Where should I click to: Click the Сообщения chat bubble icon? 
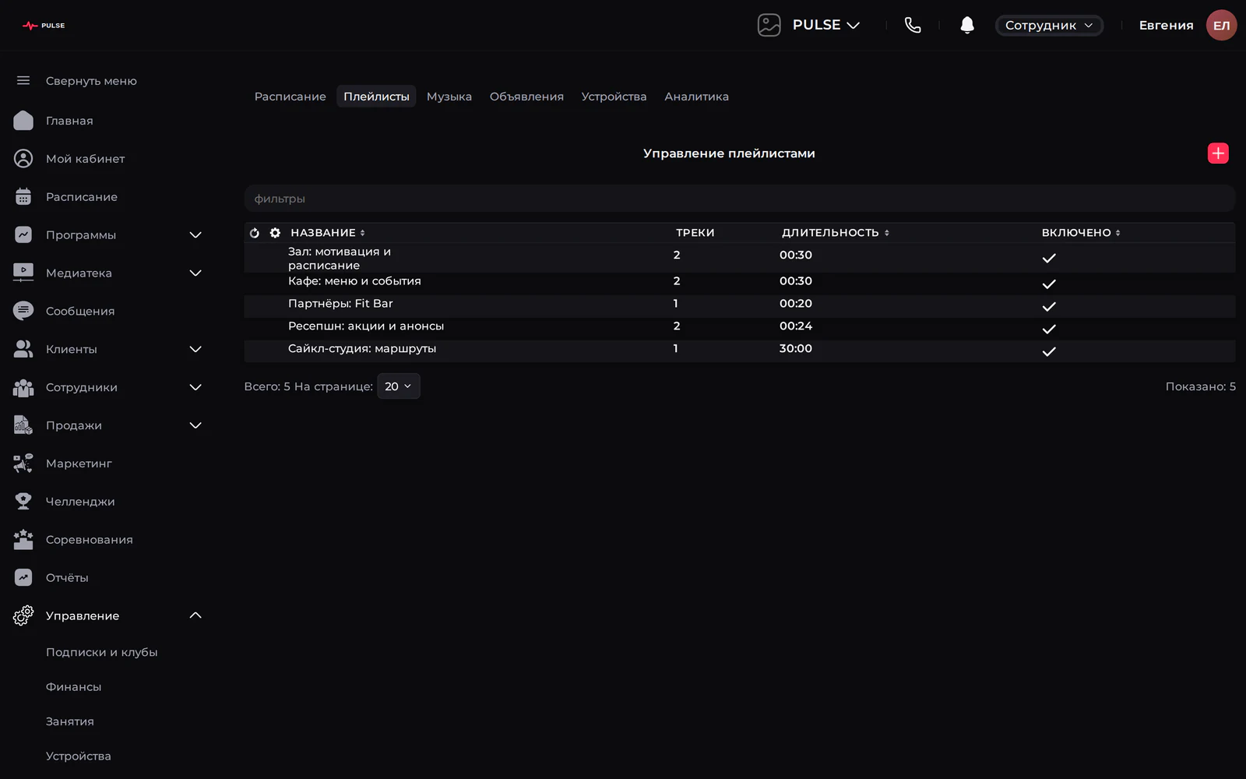(23, 311)
